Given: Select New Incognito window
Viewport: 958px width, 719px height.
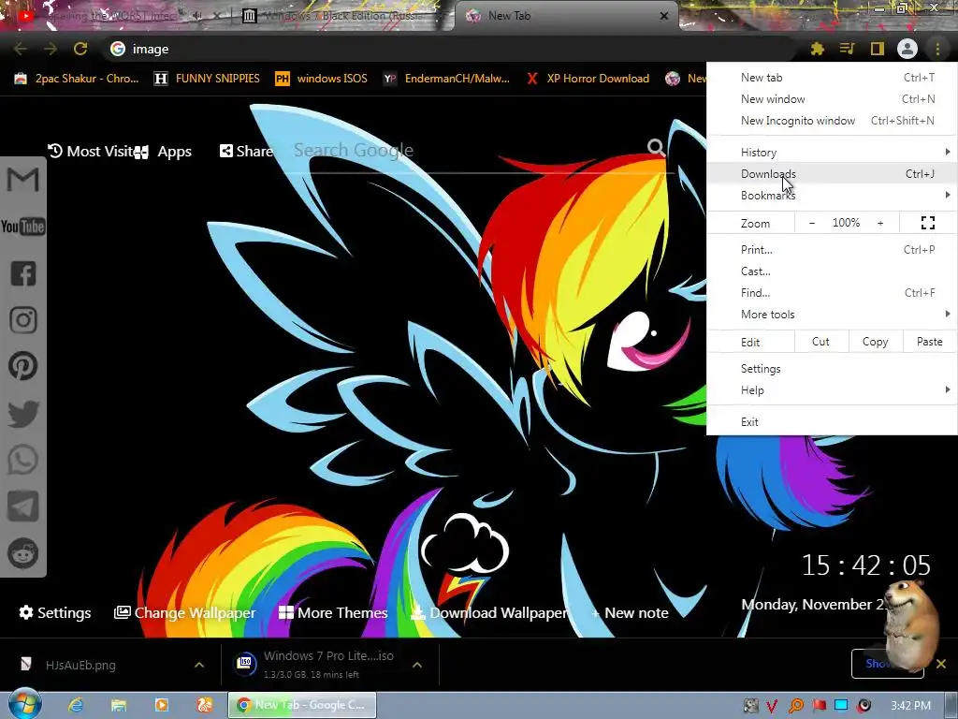Looking at the screenshot, I should [832, 121].
